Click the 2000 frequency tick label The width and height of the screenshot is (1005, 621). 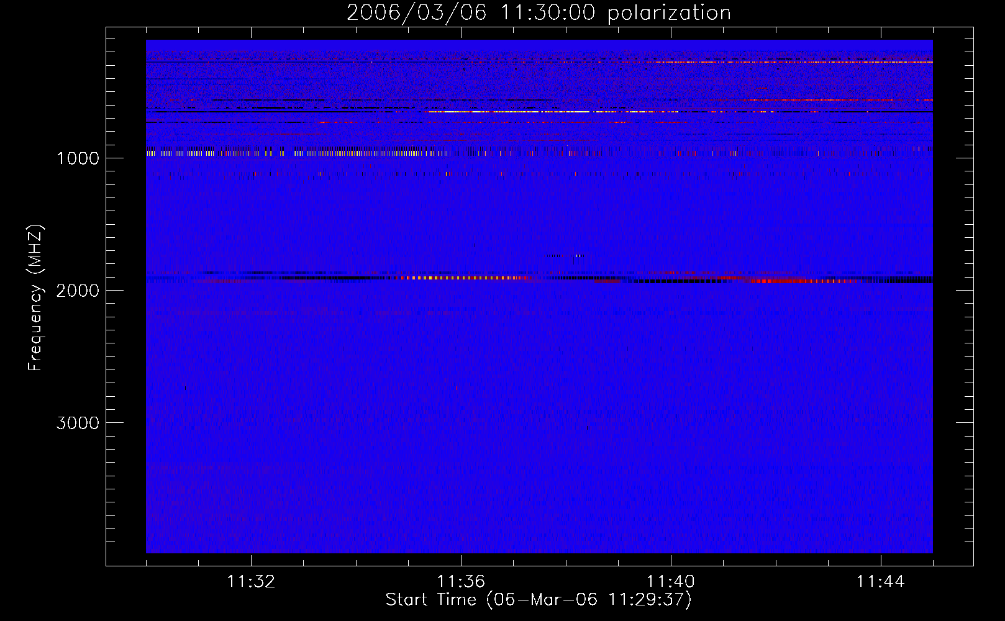tap(78, 291)
